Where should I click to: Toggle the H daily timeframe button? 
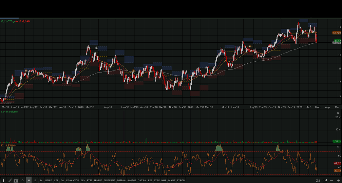click(x=29, y=180)
